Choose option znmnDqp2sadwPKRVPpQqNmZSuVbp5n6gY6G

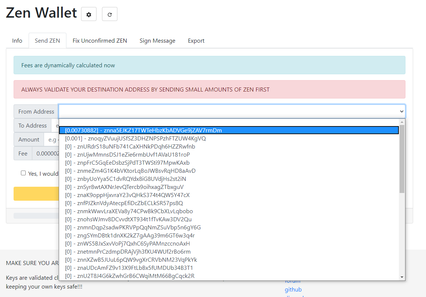pos(229,227)
